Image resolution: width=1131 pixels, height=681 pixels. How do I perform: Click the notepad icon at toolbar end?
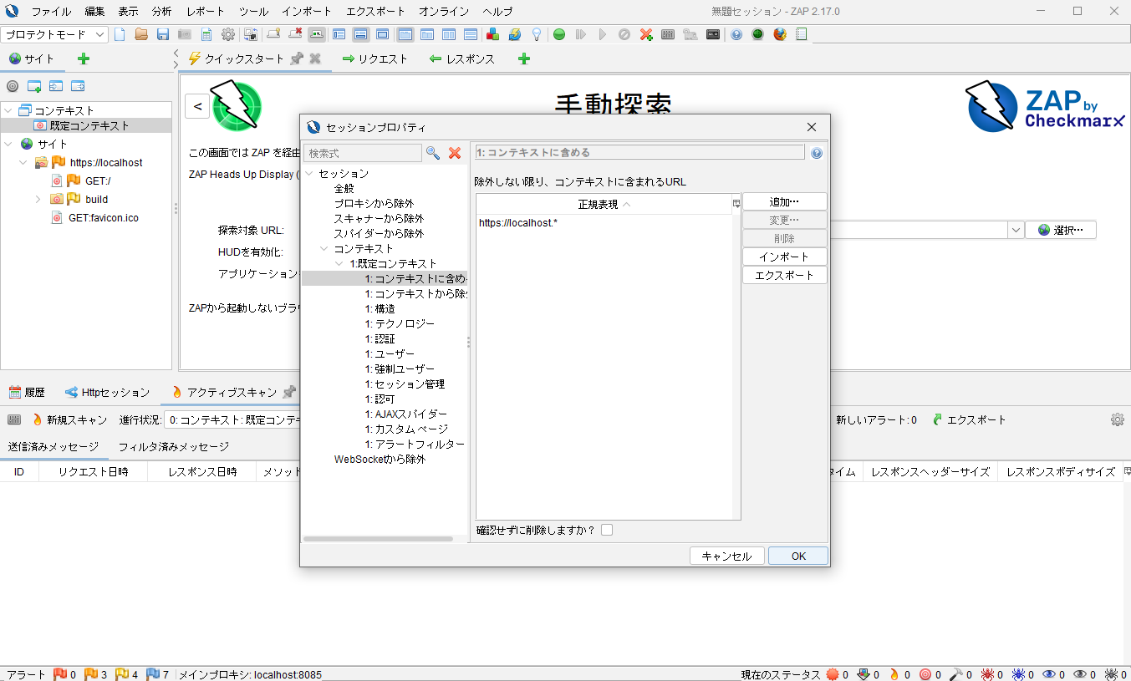point(802,34)
